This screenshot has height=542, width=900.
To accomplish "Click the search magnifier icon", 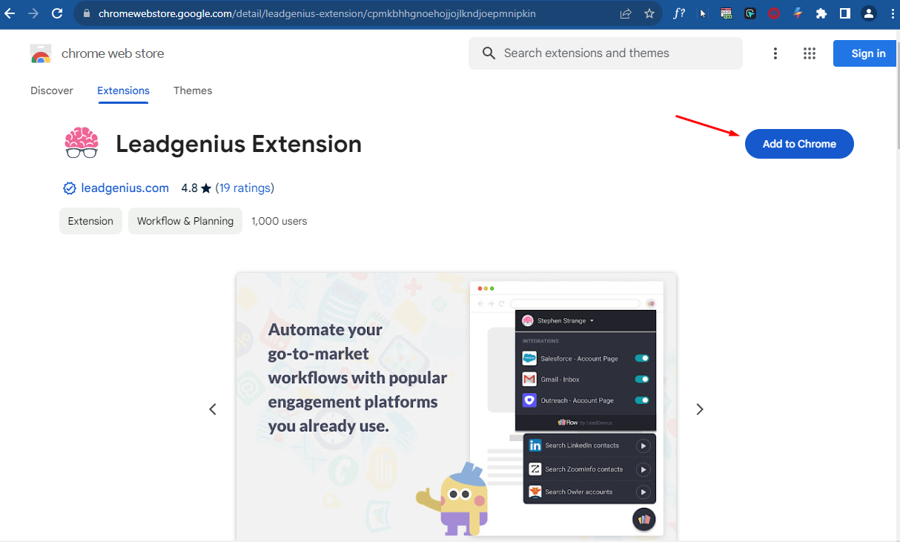I will (x=489, y=53).
